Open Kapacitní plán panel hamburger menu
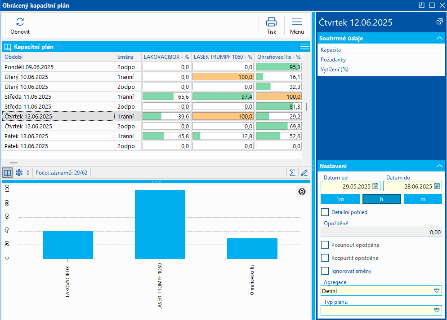The width and height of the screenshot is (447, 320). pyautogui.click(x=304, y=47)
